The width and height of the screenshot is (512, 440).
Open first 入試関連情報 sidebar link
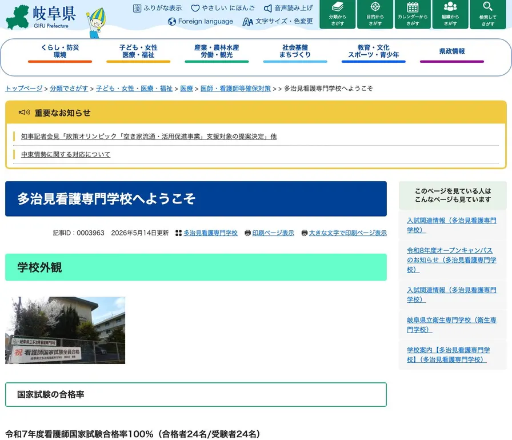click(451, 225)
